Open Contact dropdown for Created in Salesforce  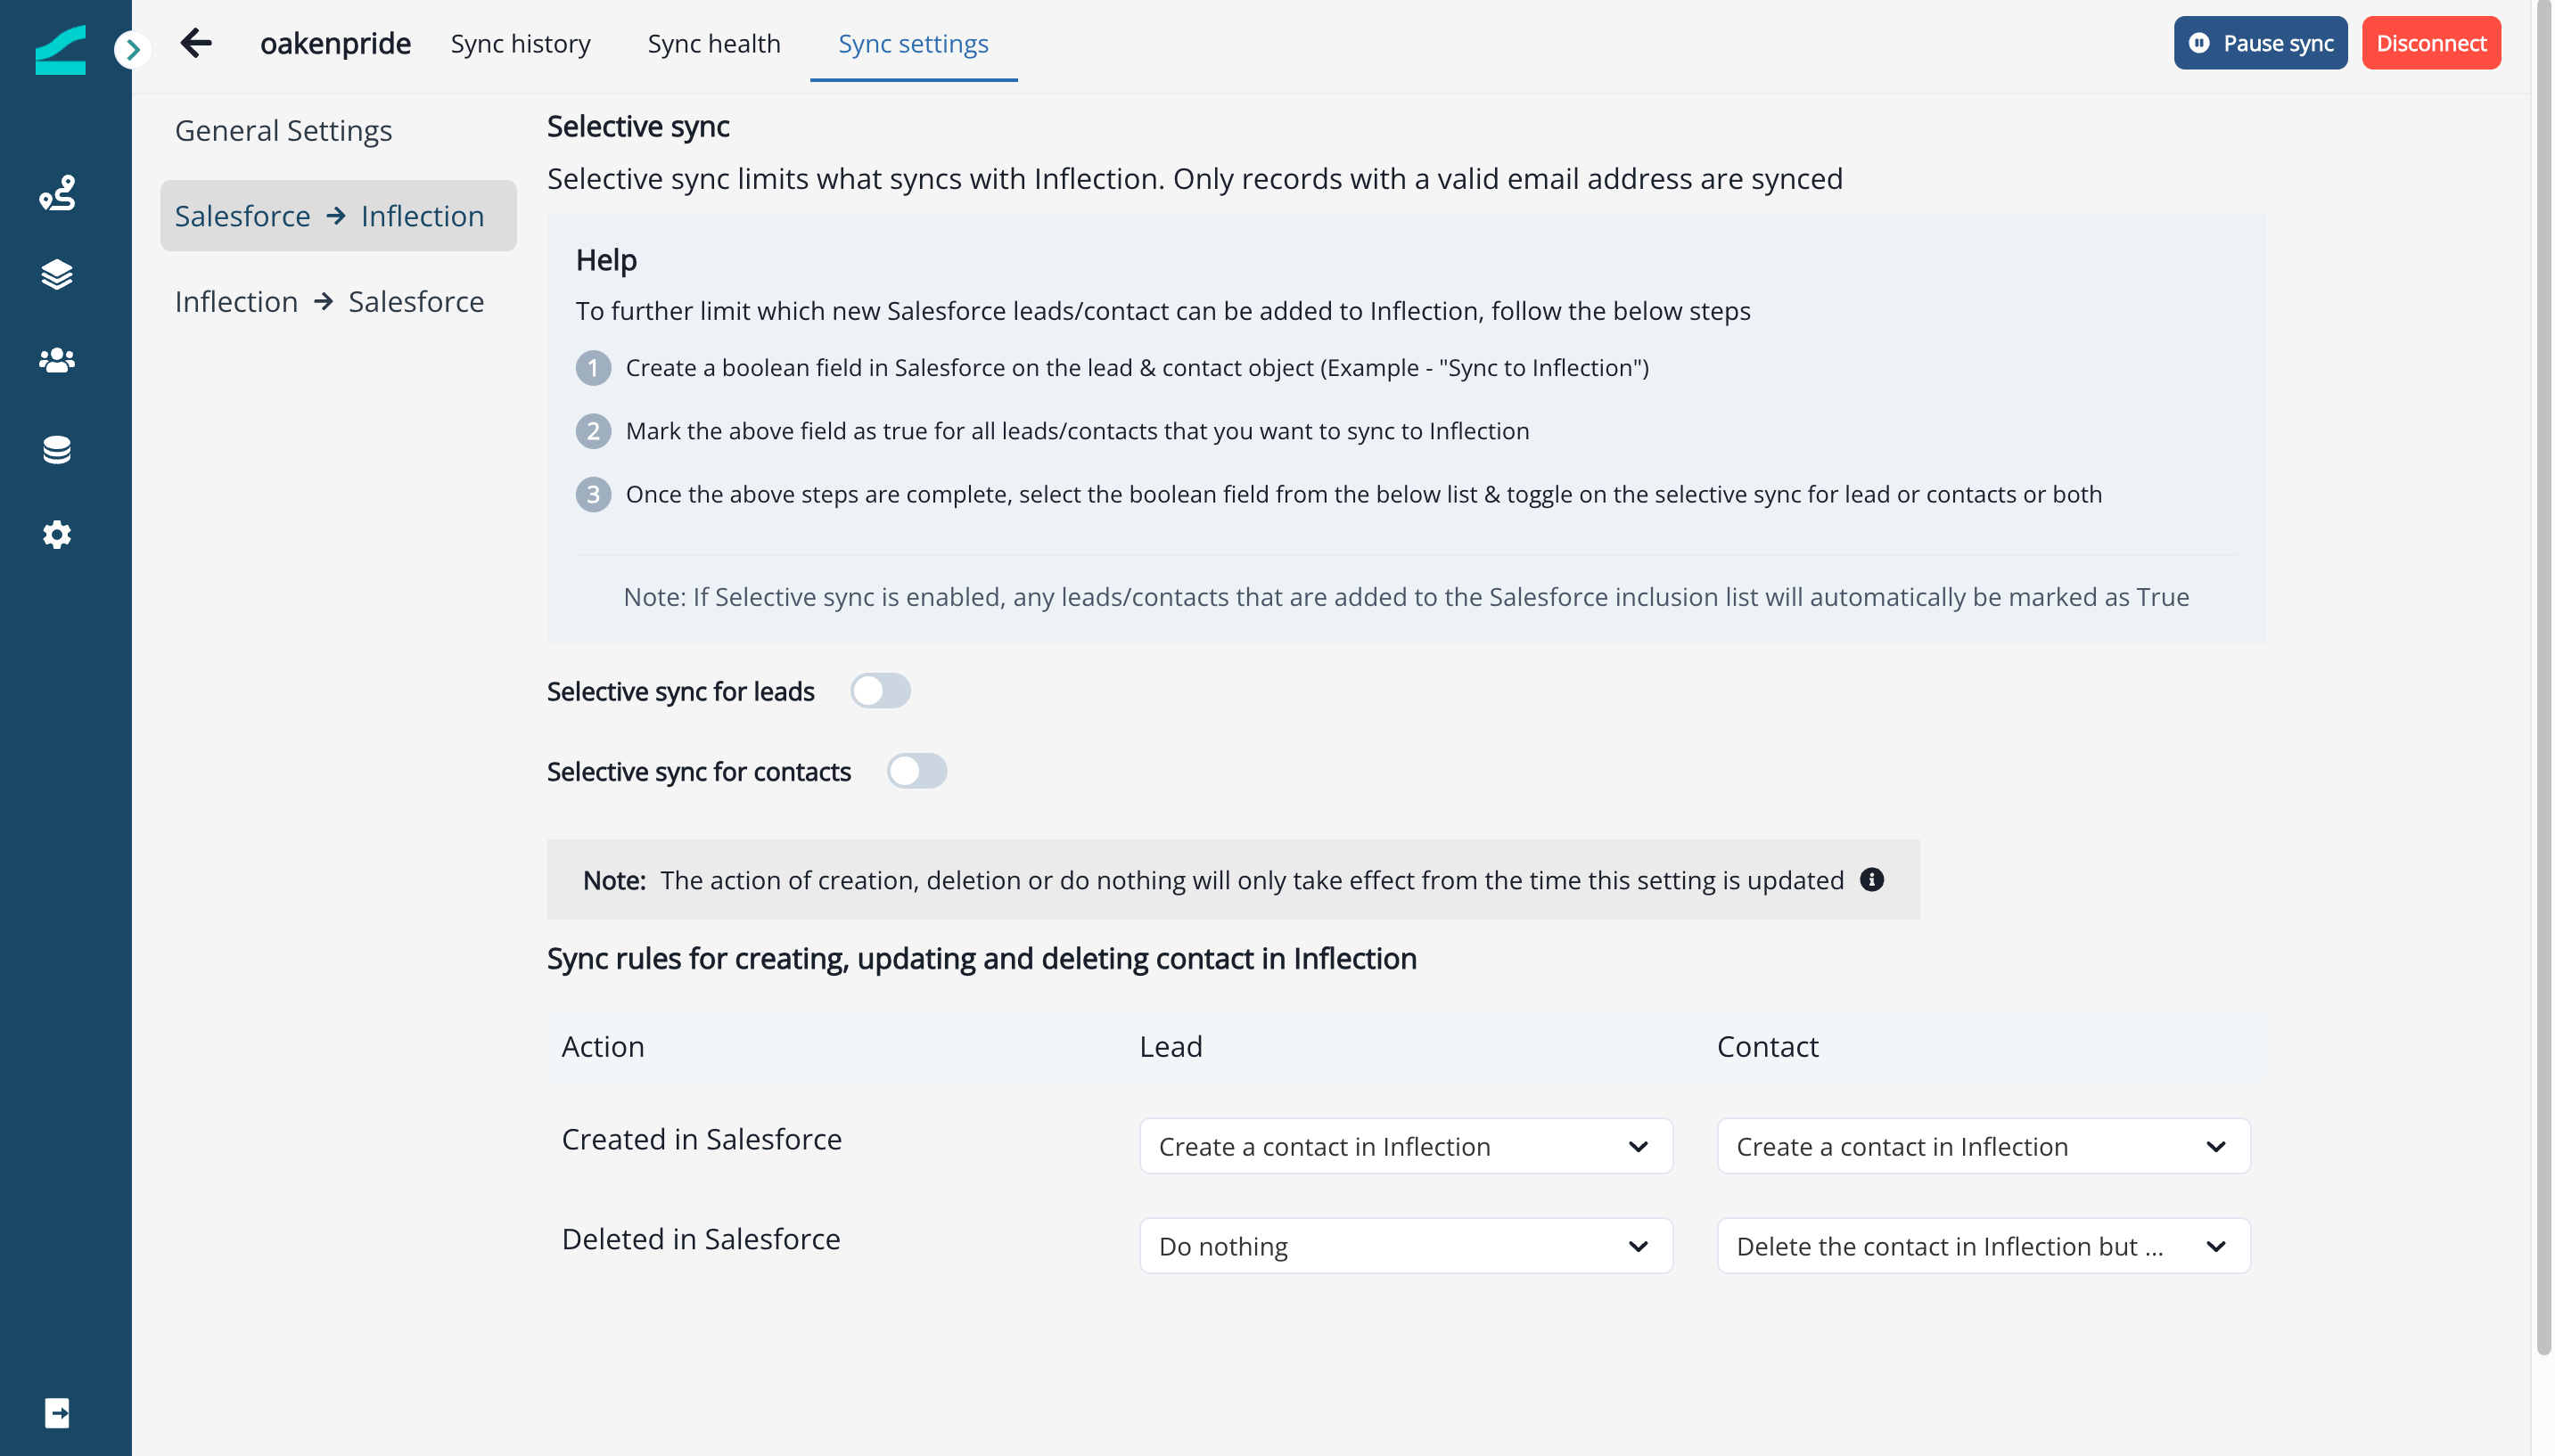[1983, 1146]
